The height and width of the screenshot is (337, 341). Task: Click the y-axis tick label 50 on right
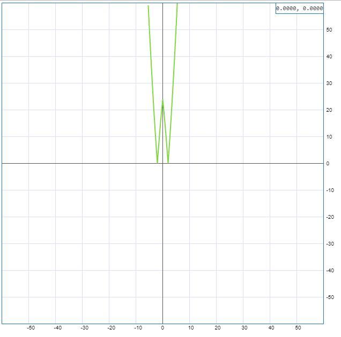(329, 30)
